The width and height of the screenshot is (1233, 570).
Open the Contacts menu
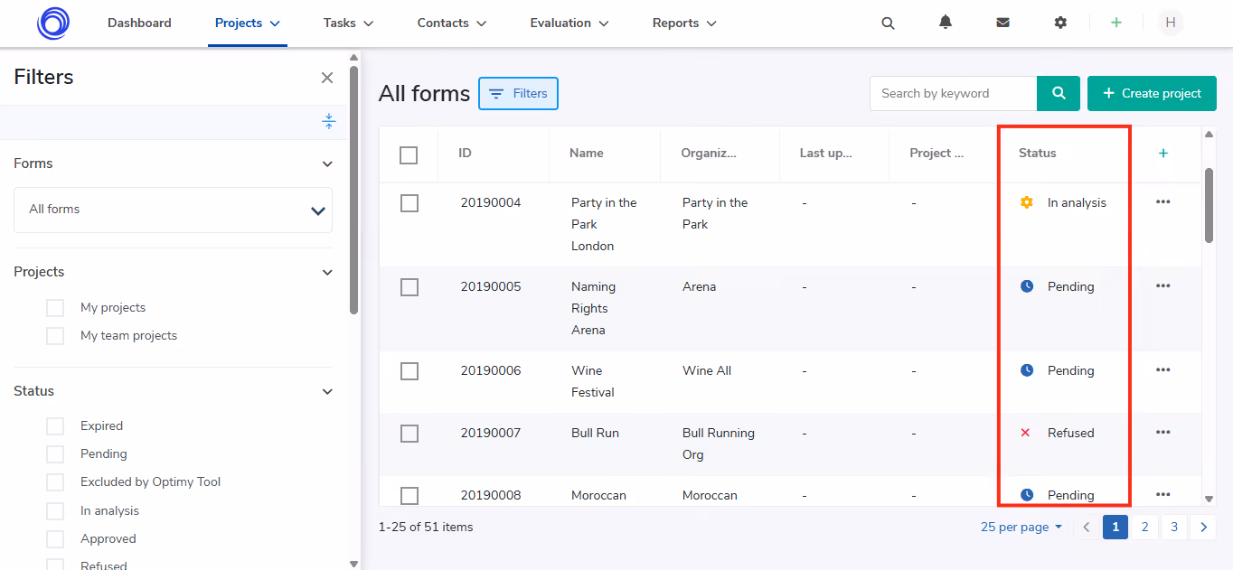tap(452, 23)
